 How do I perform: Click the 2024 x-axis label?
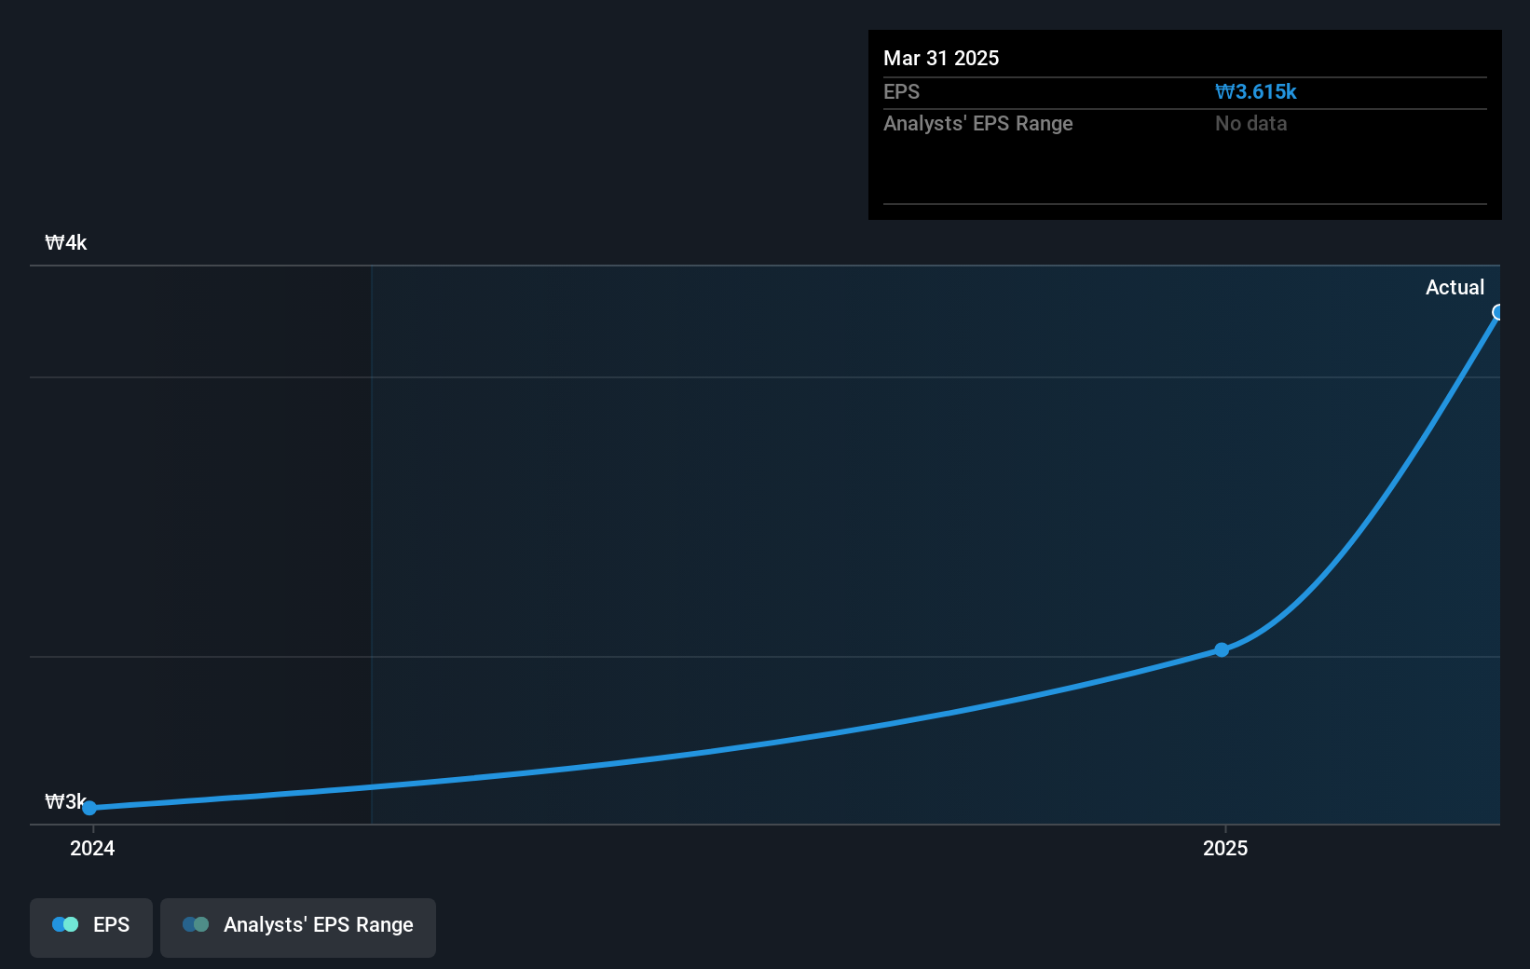point(92,848)
